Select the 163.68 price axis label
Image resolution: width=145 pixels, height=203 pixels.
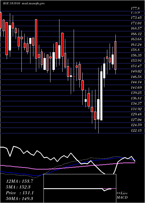[136, 39]
